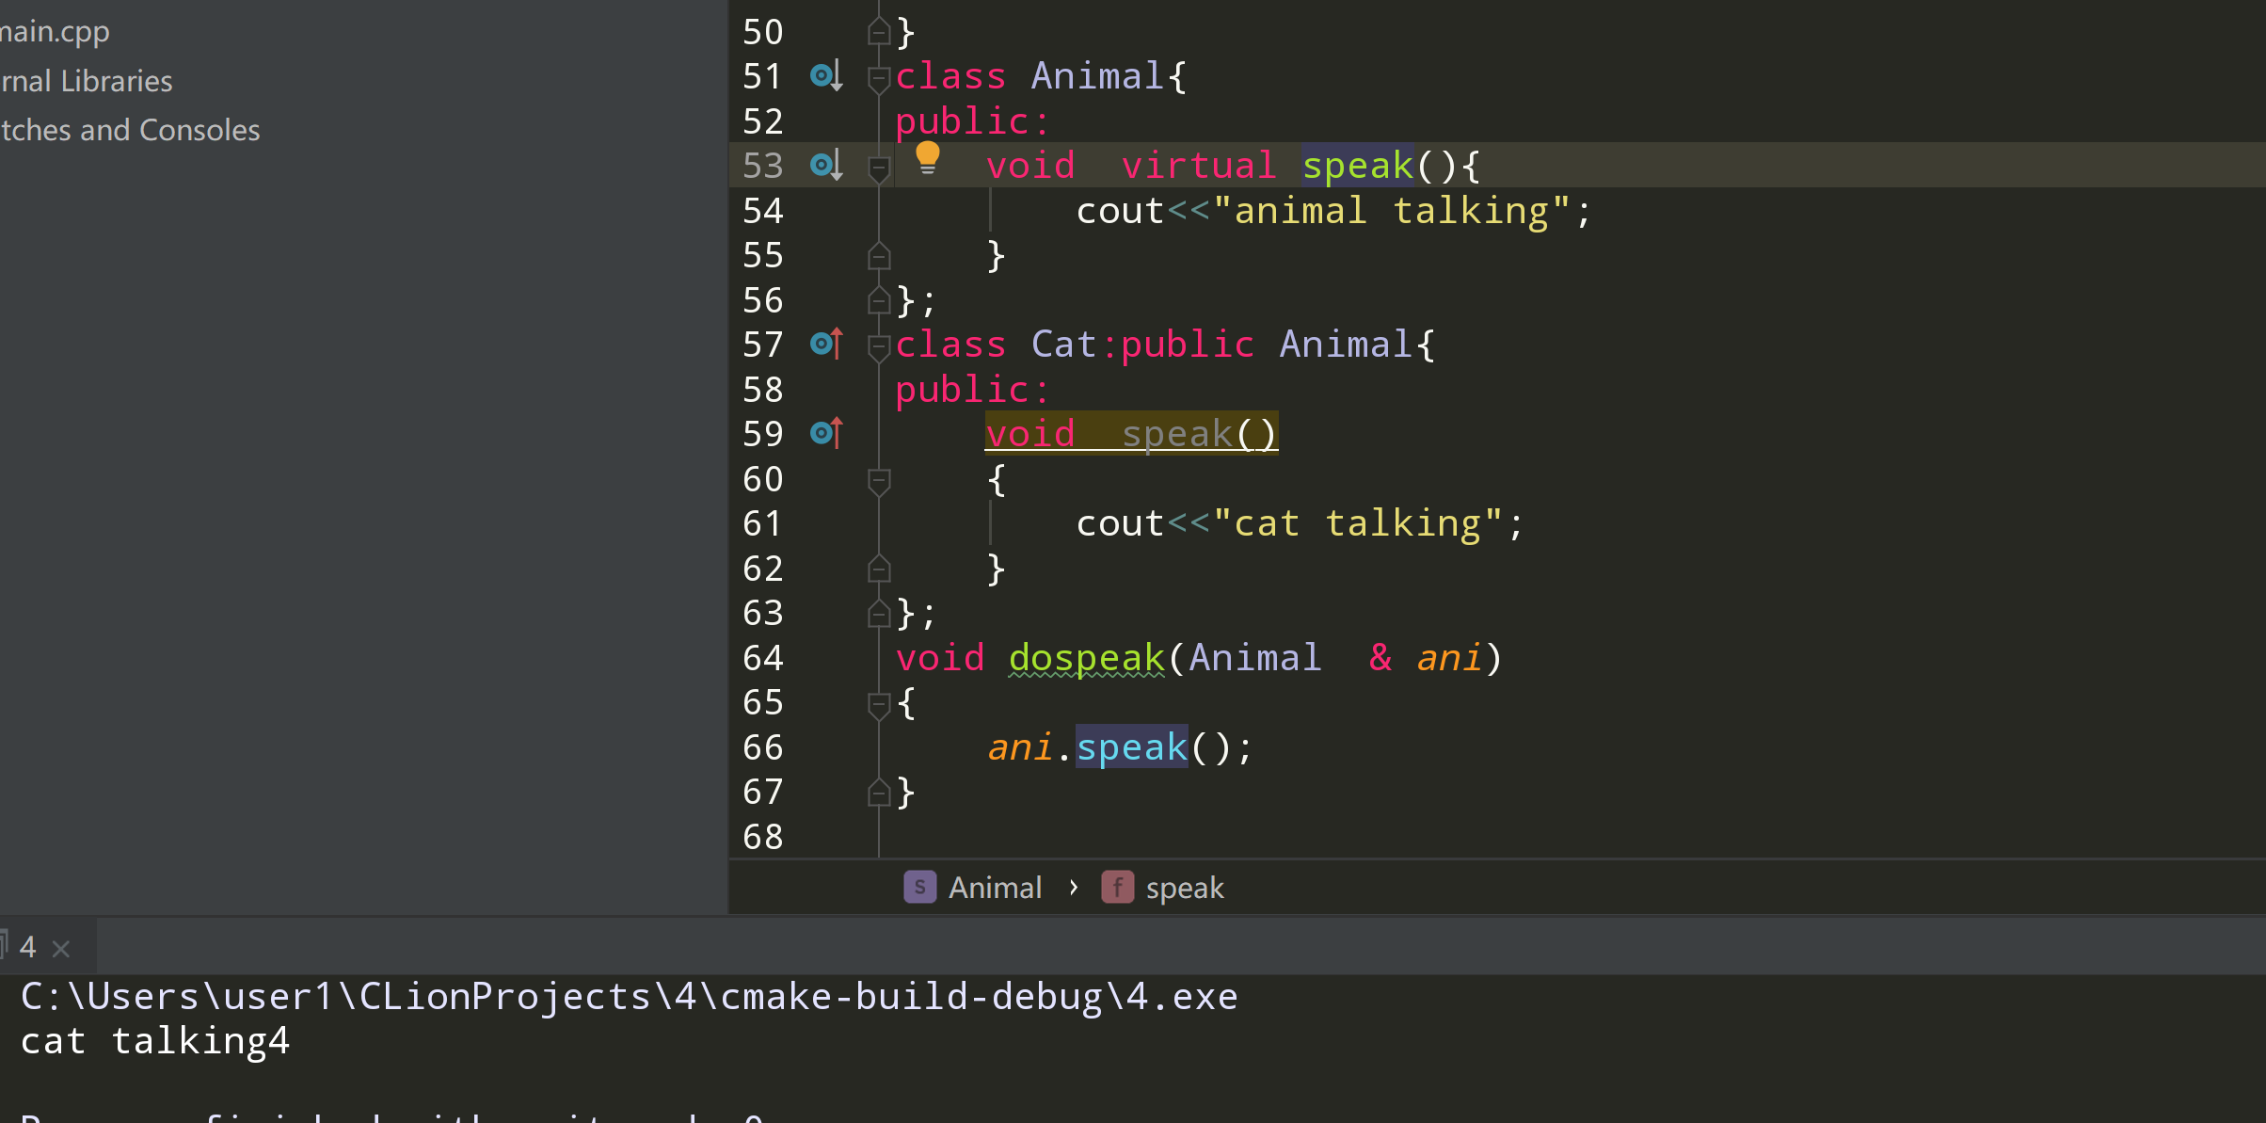The image size is (2266, 1123).
Task: Collapse the fold marker on line 60
Action: (879, 480)
